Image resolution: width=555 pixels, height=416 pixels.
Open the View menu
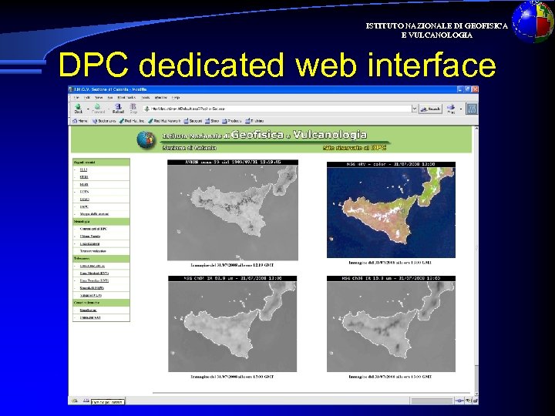pos(99,97)
